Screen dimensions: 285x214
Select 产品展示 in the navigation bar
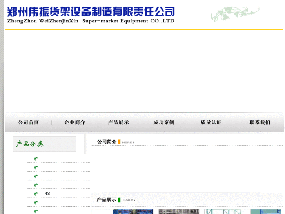tap(118, 123)
